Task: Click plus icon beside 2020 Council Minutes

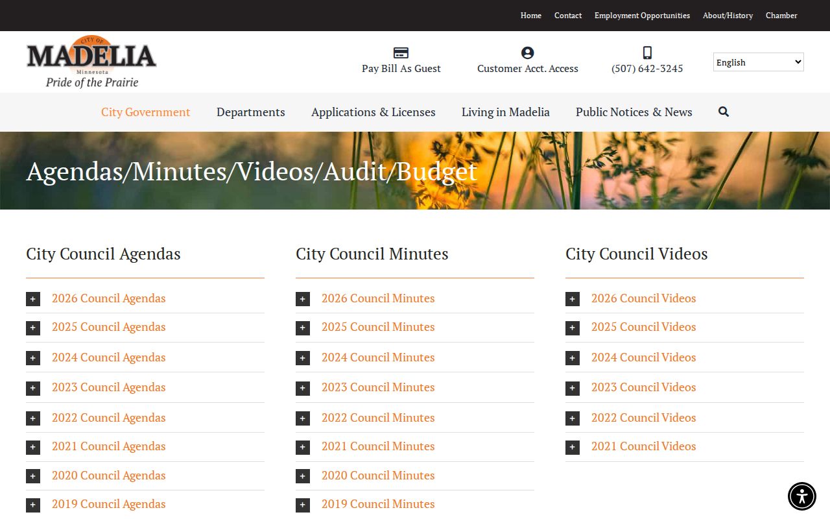Action: (x=303, y=476)
